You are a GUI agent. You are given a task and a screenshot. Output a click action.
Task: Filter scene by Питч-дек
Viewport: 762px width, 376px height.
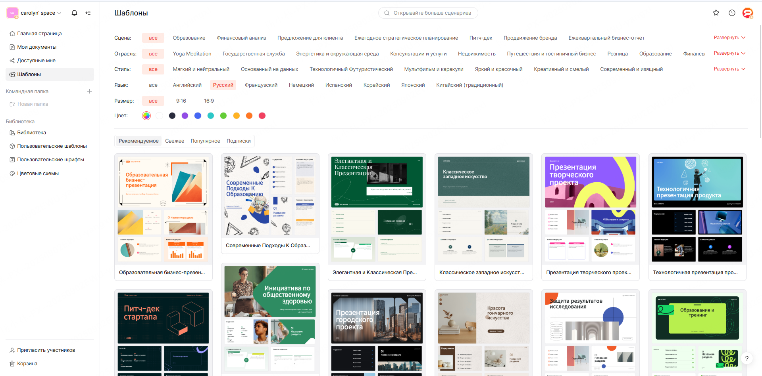481,38
